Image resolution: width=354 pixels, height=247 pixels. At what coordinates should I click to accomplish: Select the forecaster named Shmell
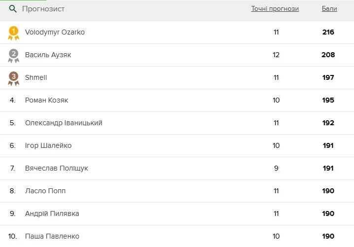pyautogui.click(x=36, y=77)
